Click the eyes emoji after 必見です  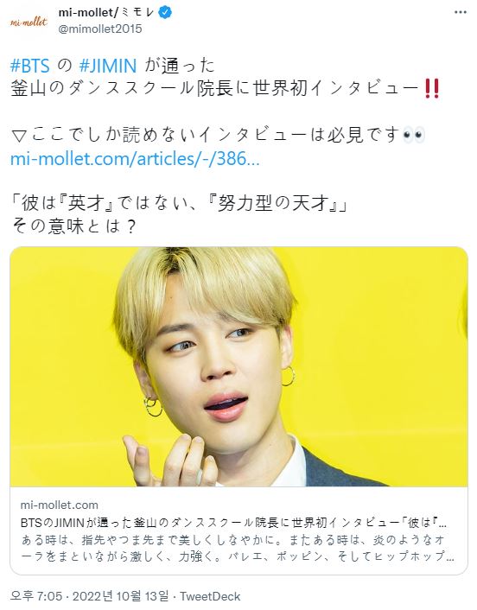413,135
